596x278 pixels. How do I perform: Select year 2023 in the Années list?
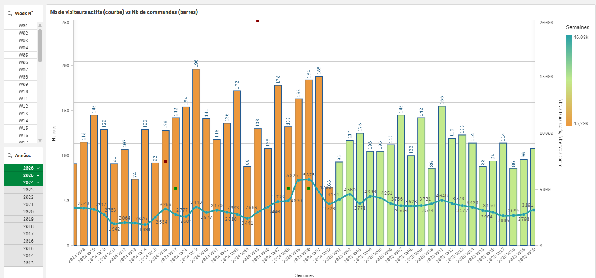[23, 190]
